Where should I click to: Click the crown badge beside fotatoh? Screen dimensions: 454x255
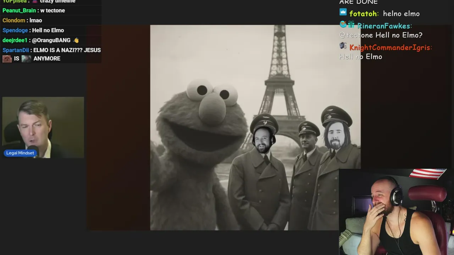point(343,12)
